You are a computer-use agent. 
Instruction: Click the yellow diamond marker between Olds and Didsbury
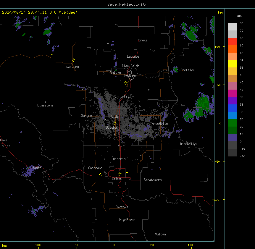click(x=115, y=123)
